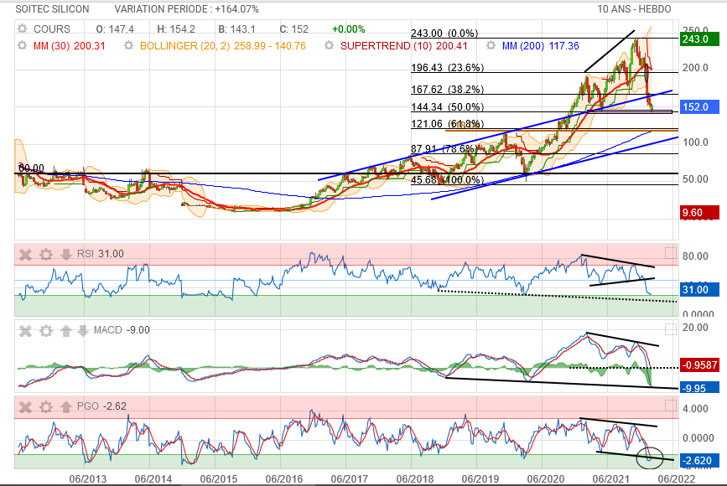Click the MACD -9.00 panel title
Screen dimensions: 727x486
tap(122, 330)
